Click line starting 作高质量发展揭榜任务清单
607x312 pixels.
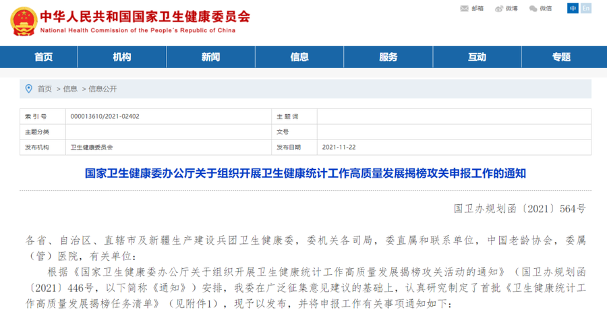coord(239,304)
